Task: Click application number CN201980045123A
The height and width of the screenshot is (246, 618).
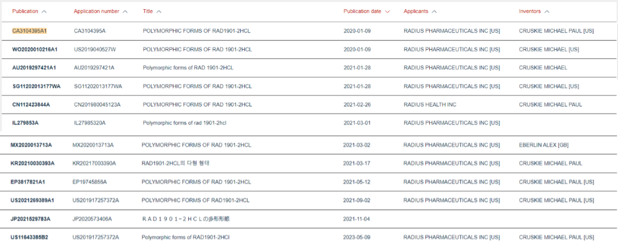Action: [97, 104]
